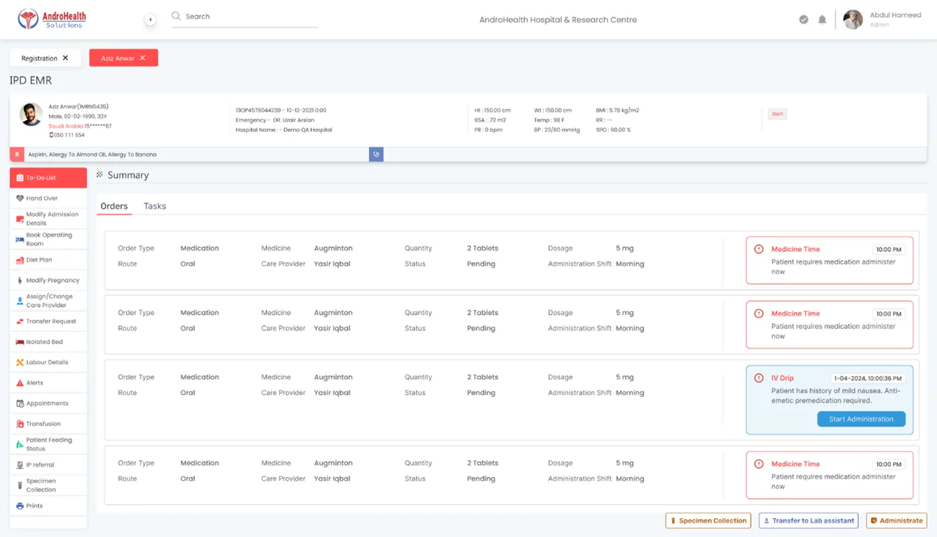Click the IV Drip alert card
Viewport: 937px width, 537px height.
click(x=829, y=400)
